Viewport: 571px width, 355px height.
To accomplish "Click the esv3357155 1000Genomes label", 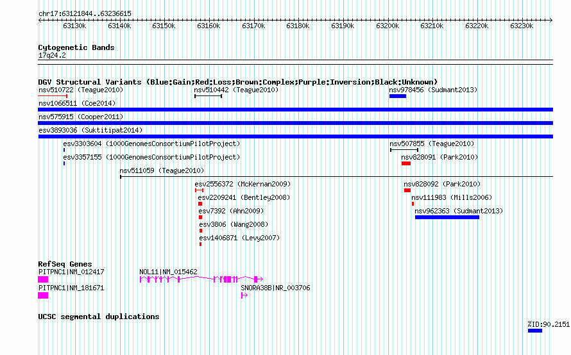I will coord(151,157).
